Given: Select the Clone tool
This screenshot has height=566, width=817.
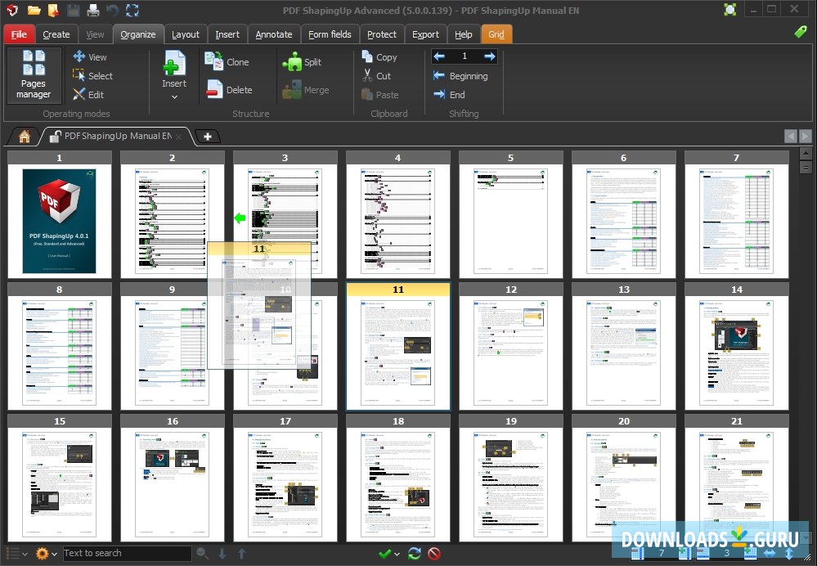Looking at the screenshot, I should [231, 61].
